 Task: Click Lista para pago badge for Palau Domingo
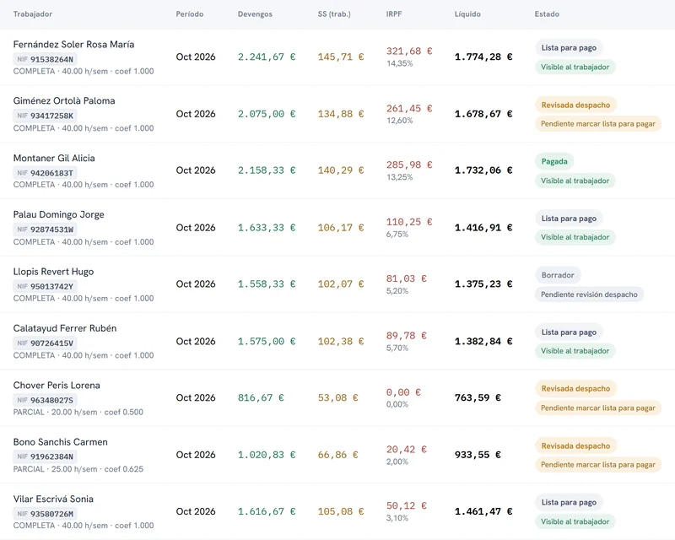click(569, 219)
